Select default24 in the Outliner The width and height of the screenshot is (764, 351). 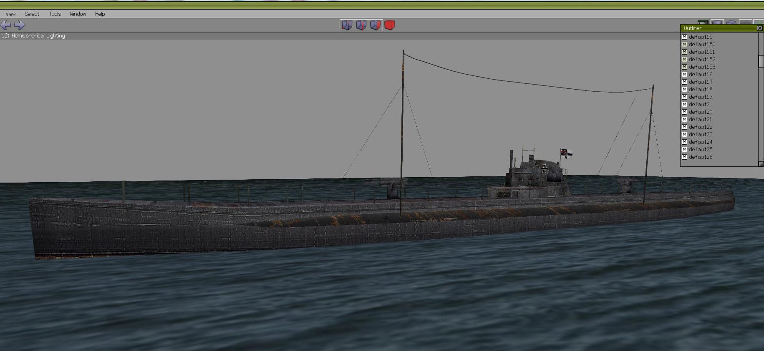(701, 142)
